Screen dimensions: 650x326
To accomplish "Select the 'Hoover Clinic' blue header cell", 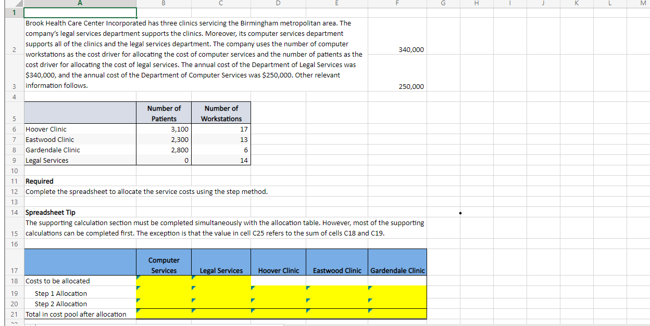I will pos(279,262).
